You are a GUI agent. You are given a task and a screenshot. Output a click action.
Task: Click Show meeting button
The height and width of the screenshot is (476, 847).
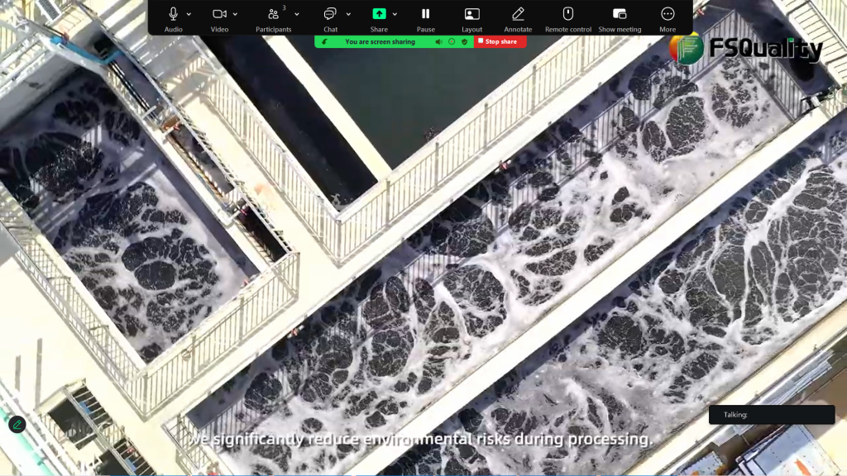pyautogui.click(x=620, y=14)
